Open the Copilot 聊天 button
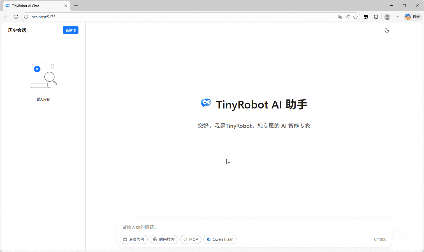424x252 pixels. click(x=413, y=17)
